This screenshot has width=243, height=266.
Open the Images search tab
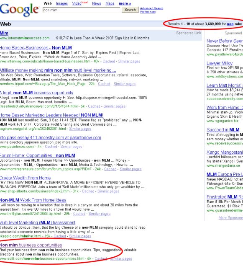tap(62, 3)
